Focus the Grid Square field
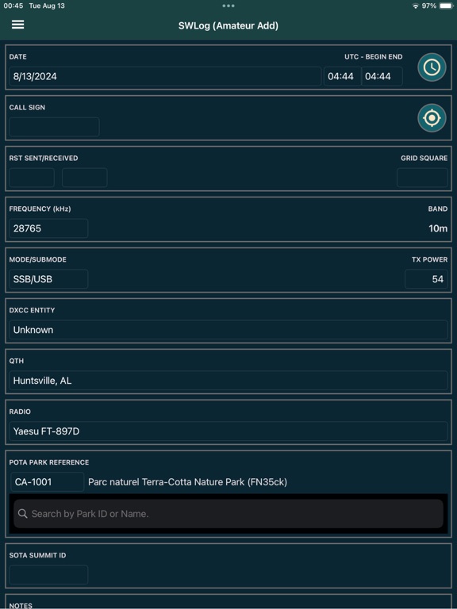This screenshot has height=609, width=457. pos(422,178)
